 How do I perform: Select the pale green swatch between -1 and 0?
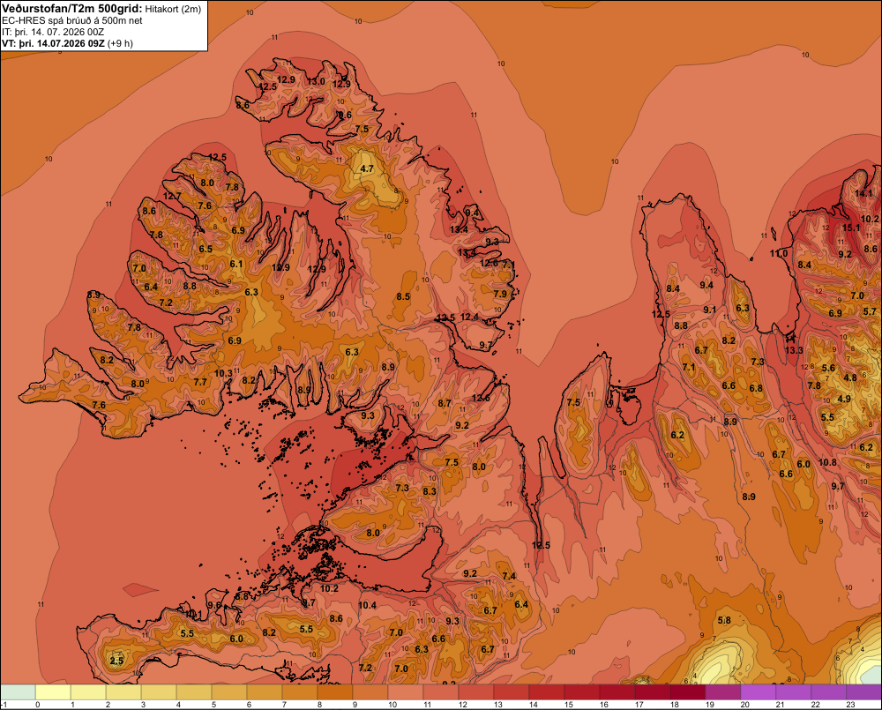(x=18, y=692)
